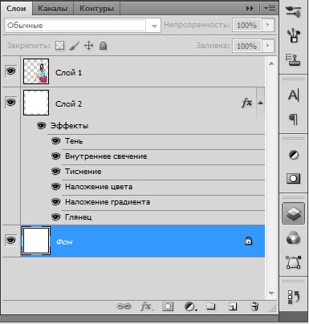Create a new layer
The width and height of the screenshot is (309, 324).
233,306
